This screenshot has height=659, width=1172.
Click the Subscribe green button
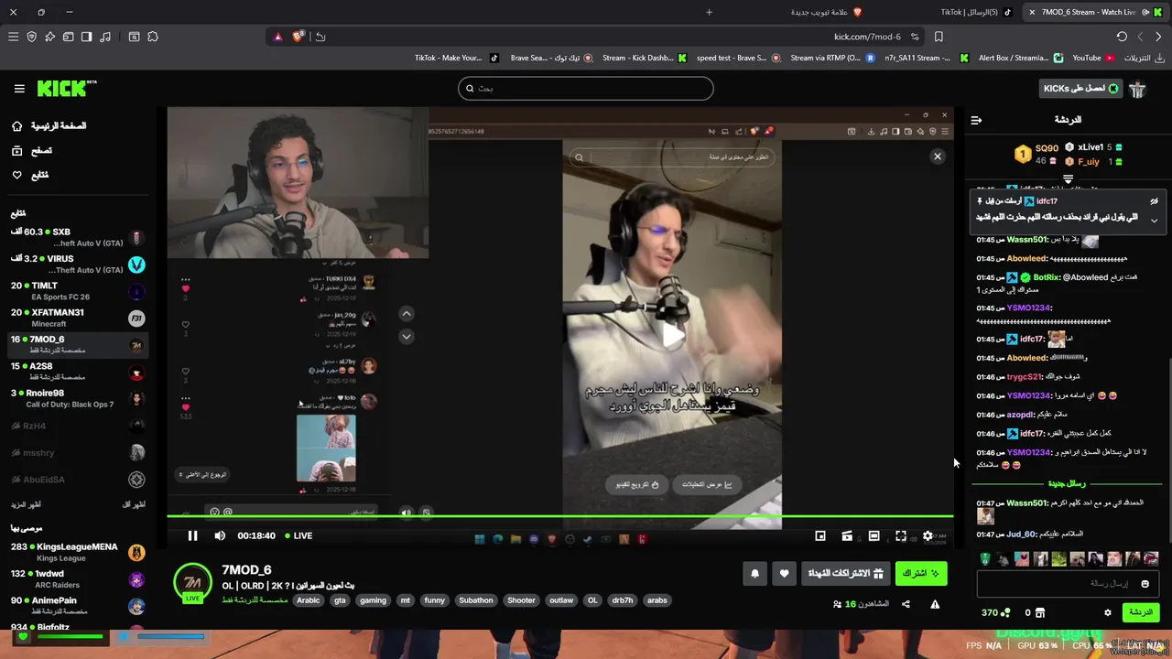[x=921, y=574]
